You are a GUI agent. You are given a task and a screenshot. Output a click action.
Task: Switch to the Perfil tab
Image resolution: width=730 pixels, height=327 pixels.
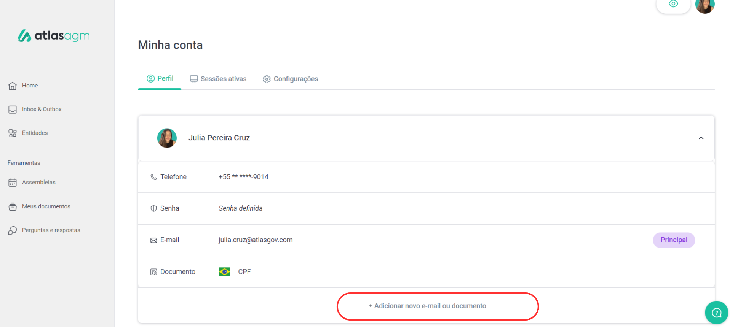[160, 79]
